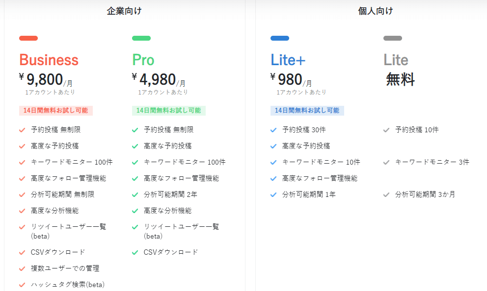Click the blue checkmark beside 分析可能期間 1年
The height and width of the screenshot is (291, 487).
pyautogui.click(x=273, y=195)
